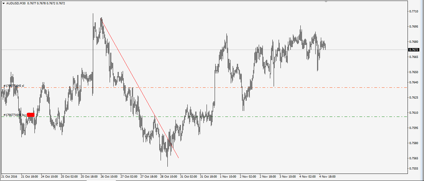Screen dimensions: 424x181
Task: Click the 'AUDUSD,M30' chart title text
Action: (16, 3)
